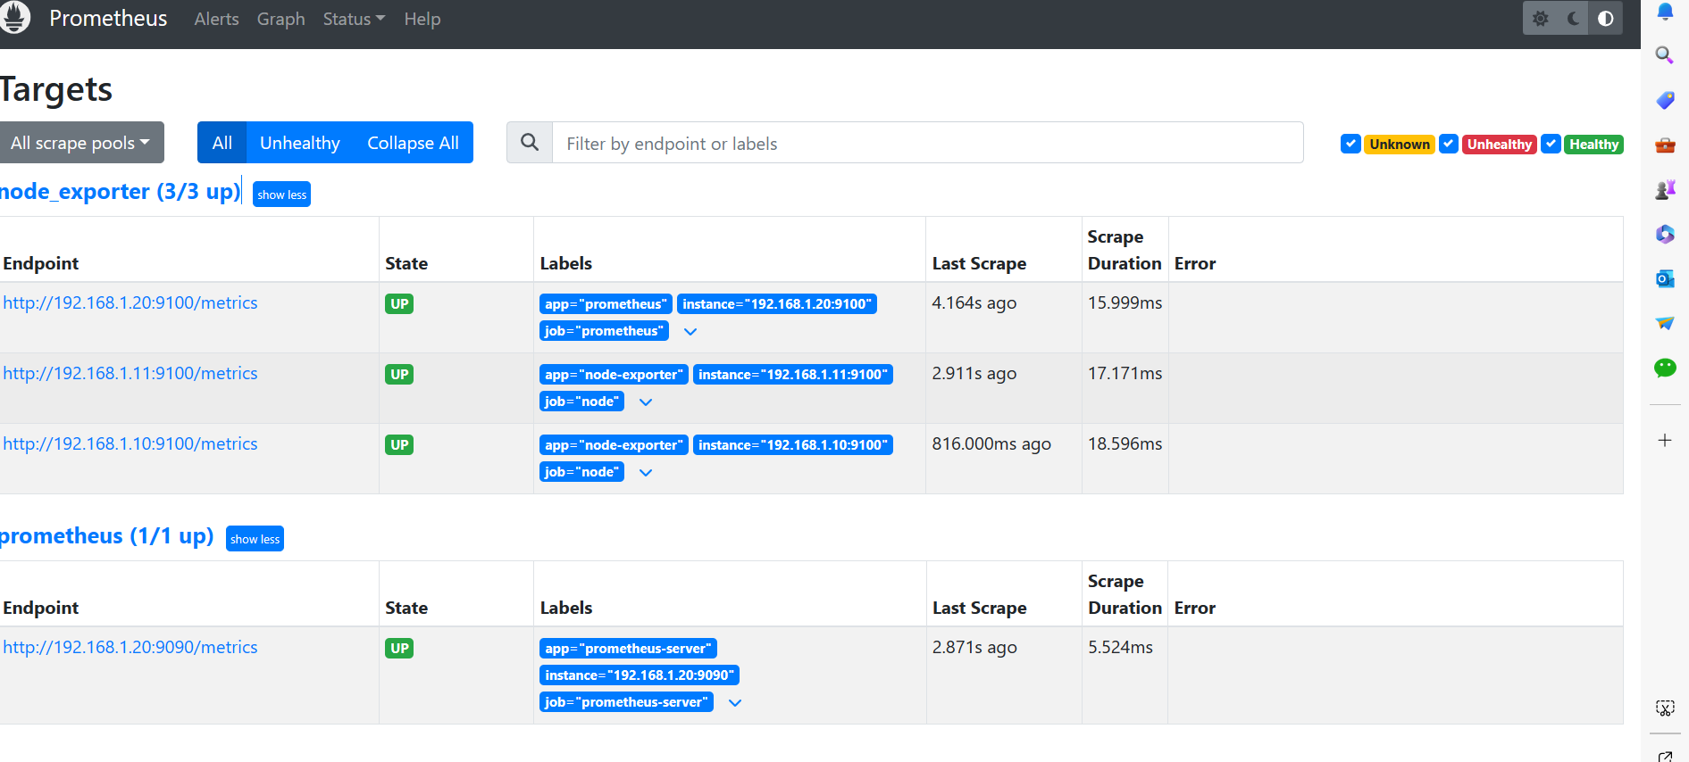The height and width of the screenshot is (762, 1689).
Task: Expand labels chevron for 192.168.1.10:9100 row
Action: click(x=646, y=472)
